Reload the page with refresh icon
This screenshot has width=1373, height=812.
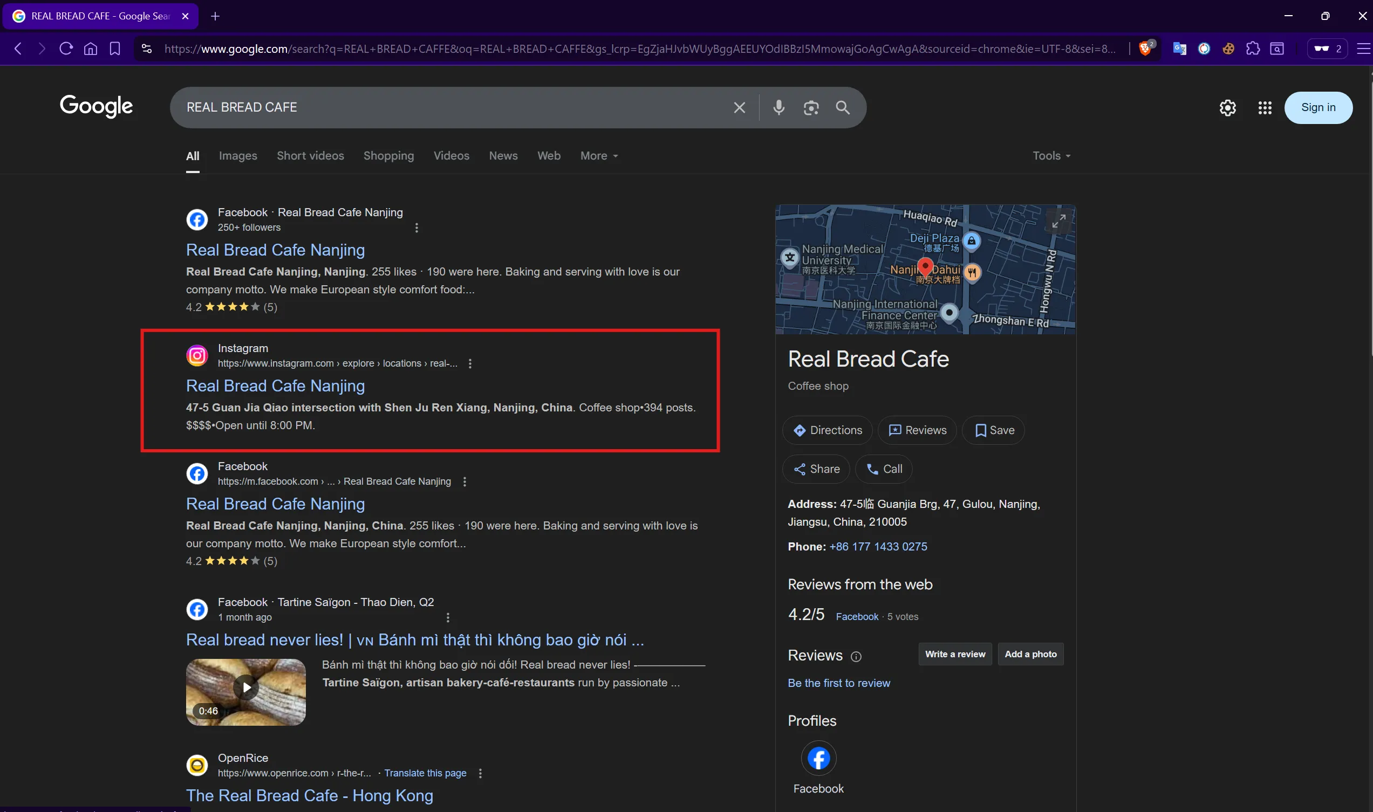click(x=66, y=49)
